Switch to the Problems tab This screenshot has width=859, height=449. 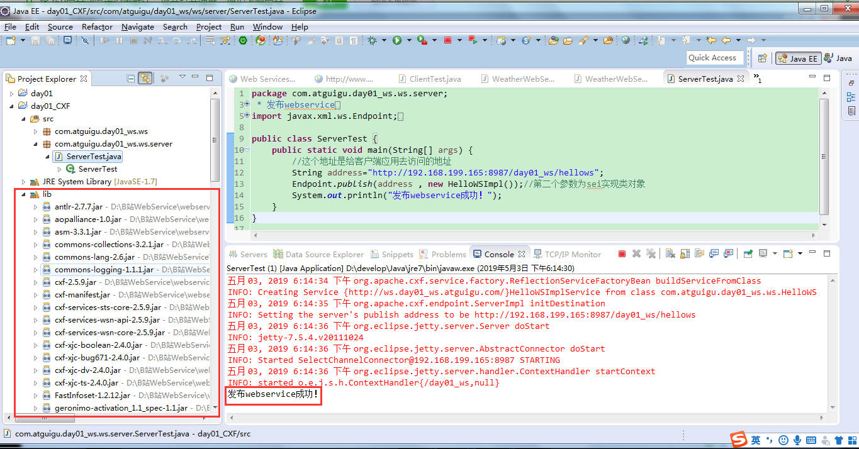coord(442,254)
